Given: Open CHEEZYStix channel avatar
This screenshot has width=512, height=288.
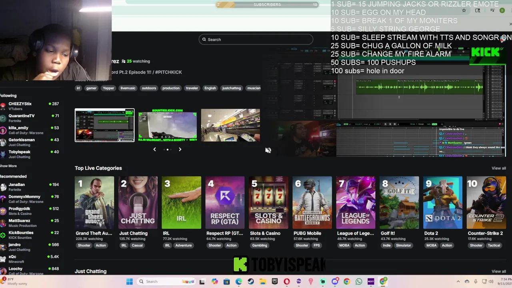Looking at the screenshot, I should [3, 106].
